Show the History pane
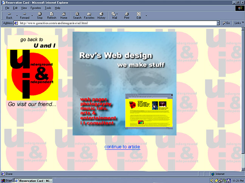The image size is (245, 183). [x=101, y=15]
